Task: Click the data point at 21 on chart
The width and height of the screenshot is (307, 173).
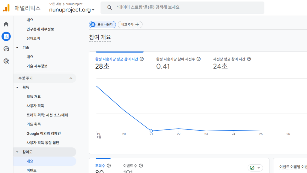Action: click(x=151, y=131)
